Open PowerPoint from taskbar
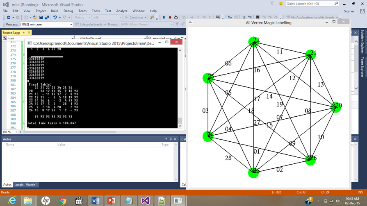Image resolution: width=367 pixels, height=206 pixels. click(112, 201)
